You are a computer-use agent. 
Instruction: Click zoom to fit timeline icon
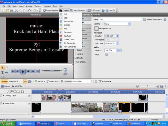(x=162, y=86)
